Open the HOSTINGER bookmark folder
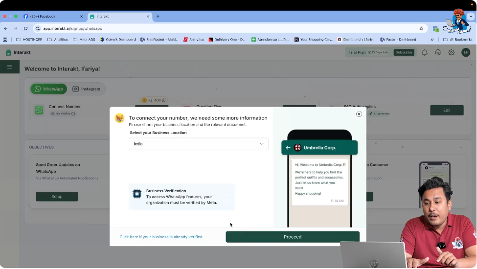477x269 pixels. coord(29,40)
